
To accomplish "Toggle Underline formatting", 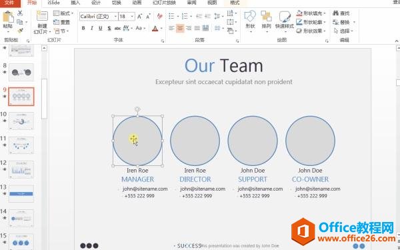I will 101,28.
